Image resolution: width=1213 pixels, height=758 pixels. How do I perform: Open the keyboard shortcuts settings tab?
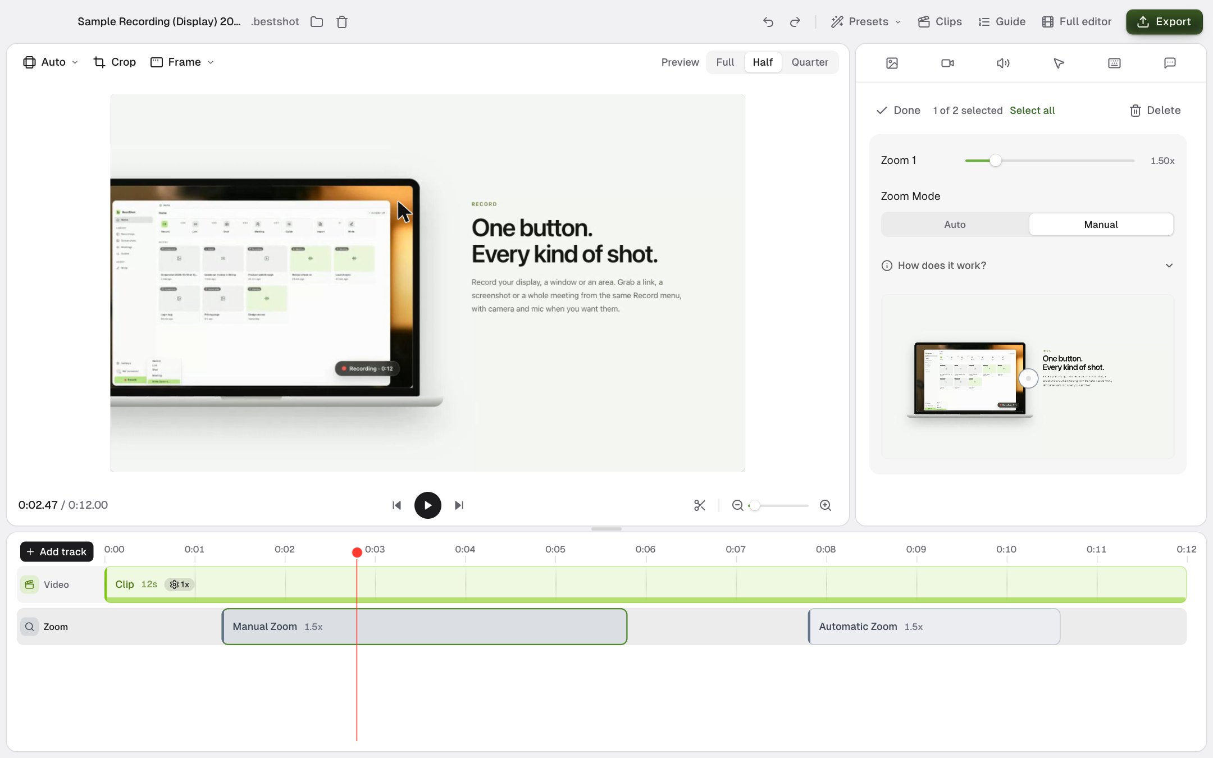pyautogui.click(x=1114, y=63)
